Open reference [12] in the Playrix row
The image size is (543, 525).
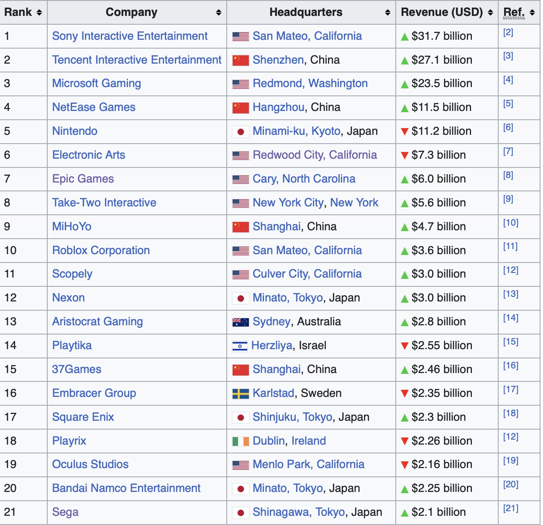pyautogui.click(x=511, y=437)
